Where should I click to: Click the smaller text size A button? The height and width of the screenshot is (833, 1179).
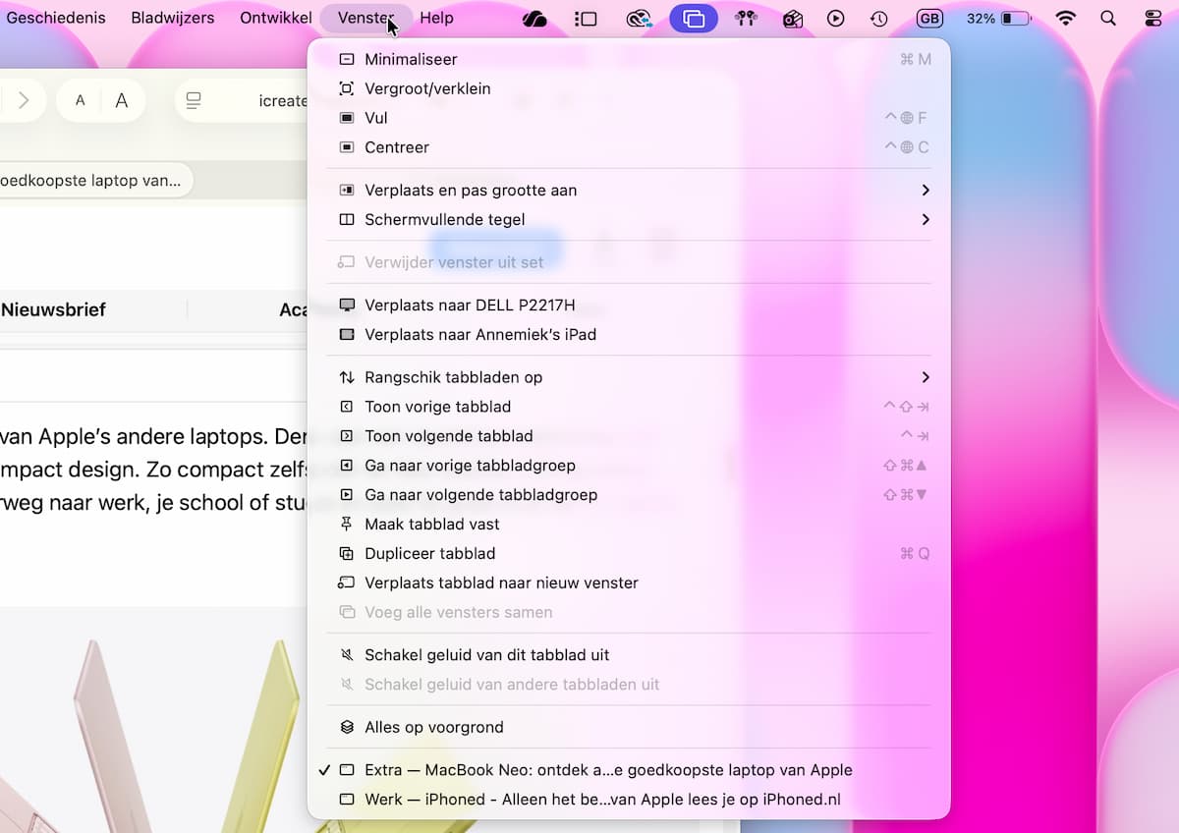pyautogui.click(x=81, y=100)
